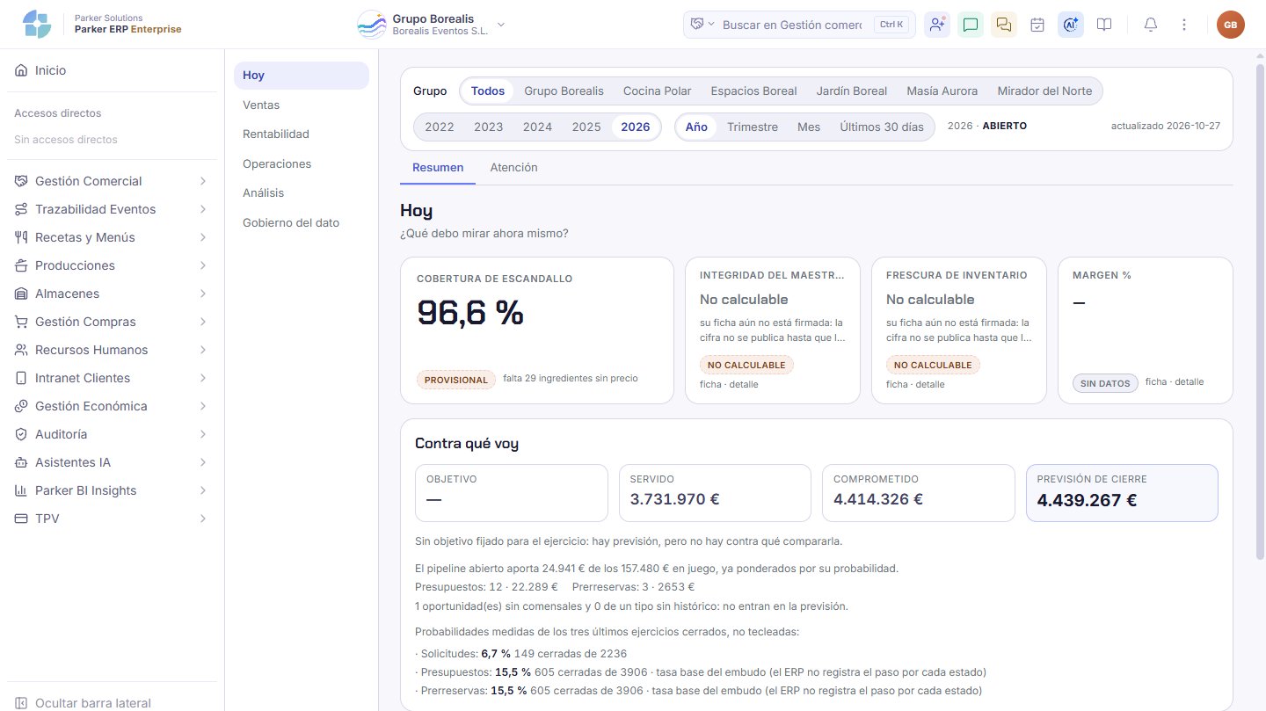Expand the Producciones menu

point(112,265)
